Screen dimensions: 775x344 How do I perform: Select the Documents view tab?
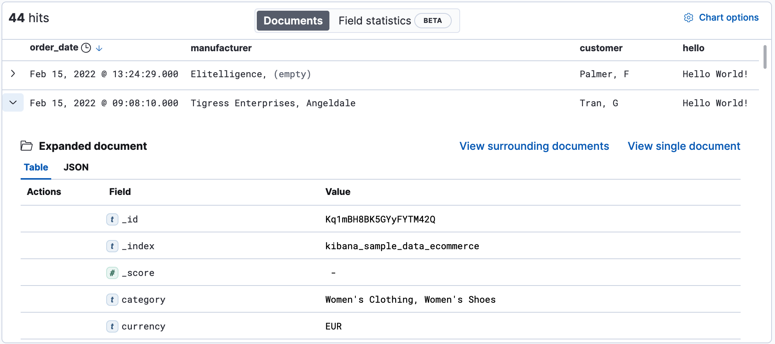coord(292,21)
